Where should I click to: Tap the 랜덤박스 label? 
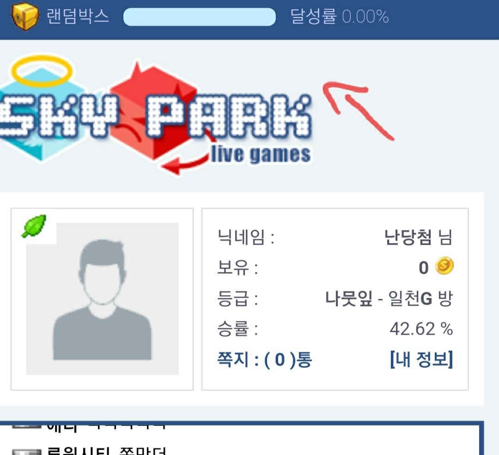coord(78,16)
